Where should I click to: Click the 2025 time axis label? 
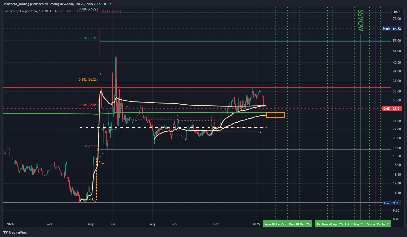click(x=256, y=224)
